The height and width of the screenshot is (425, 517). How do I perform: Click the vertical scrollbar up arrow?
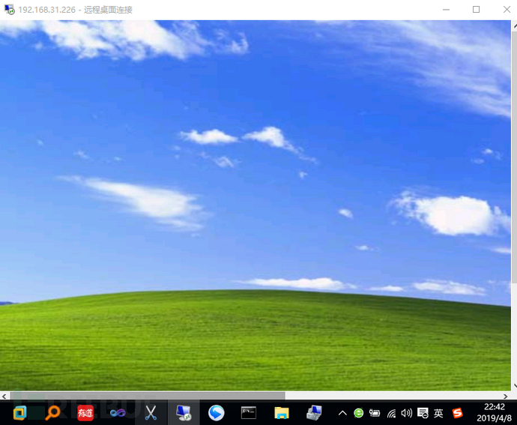514,25
